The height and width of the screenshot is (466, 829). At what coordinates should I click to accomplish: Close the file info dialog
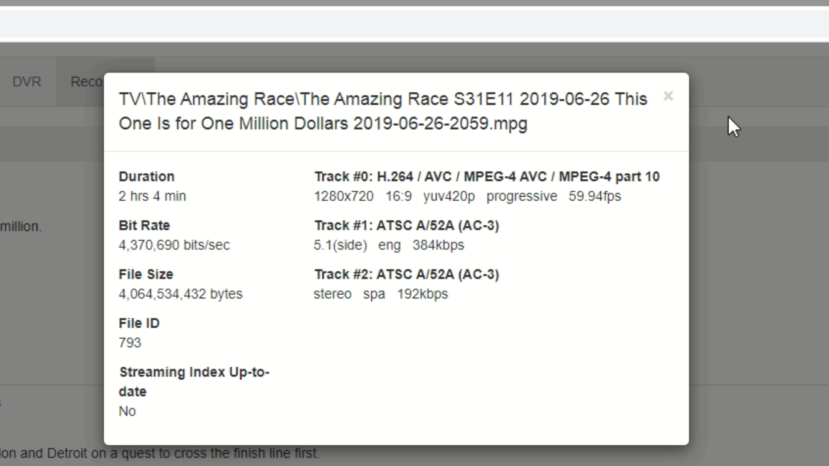tap(668, 96)
